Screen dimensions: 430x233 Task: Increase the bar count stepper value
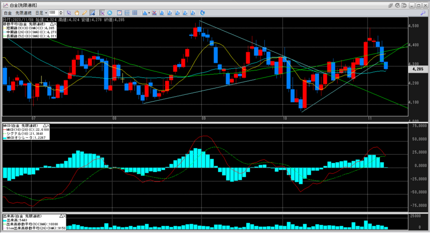coord(61,11)
